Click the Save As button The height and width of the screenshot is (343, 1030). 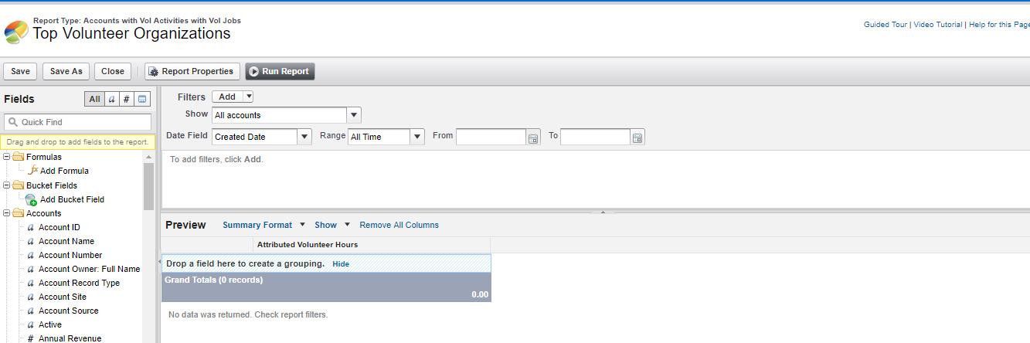pos(66,71)
